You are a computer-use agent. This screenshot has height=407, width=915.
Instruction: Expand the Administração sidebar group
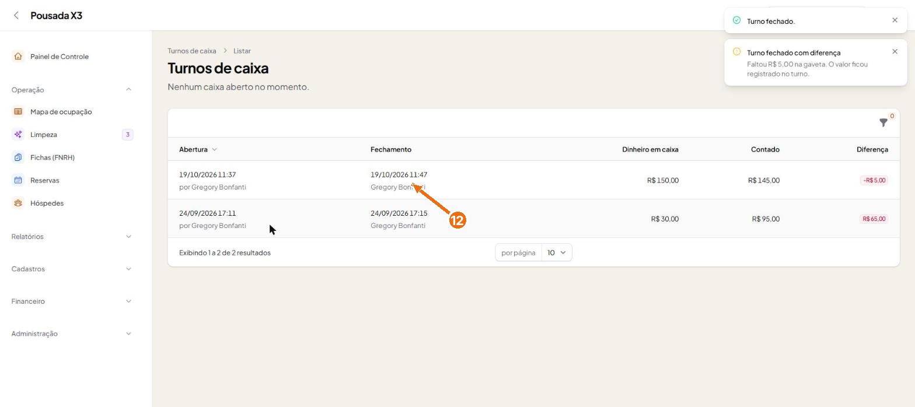point(128,334)
